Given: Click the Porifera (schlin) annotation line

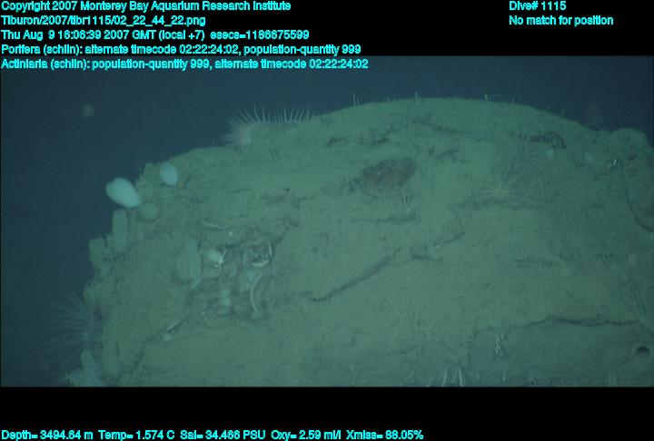Looking at the screenshot, I should (181, 50).
